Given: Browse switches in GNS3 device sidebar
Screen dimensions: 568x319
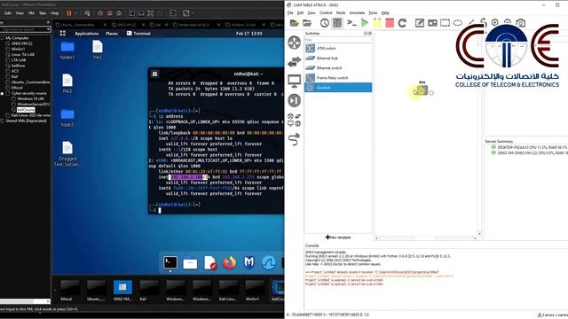Looking at the screenshot, I should 294,62.
